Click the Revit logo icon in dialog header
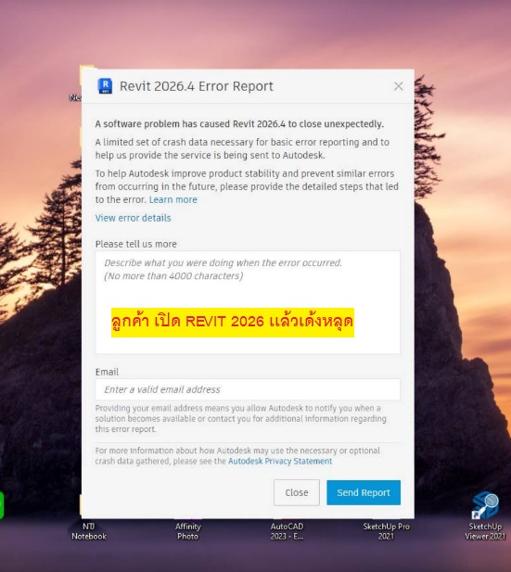Screen dimensions: 511x572 pyautogui.click(x=105, y=86)
